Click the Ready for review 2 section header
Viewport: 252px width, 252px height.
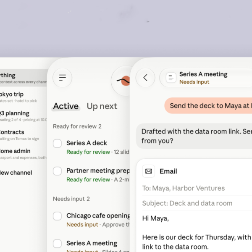pyautogui.click(x=77, y=126)
